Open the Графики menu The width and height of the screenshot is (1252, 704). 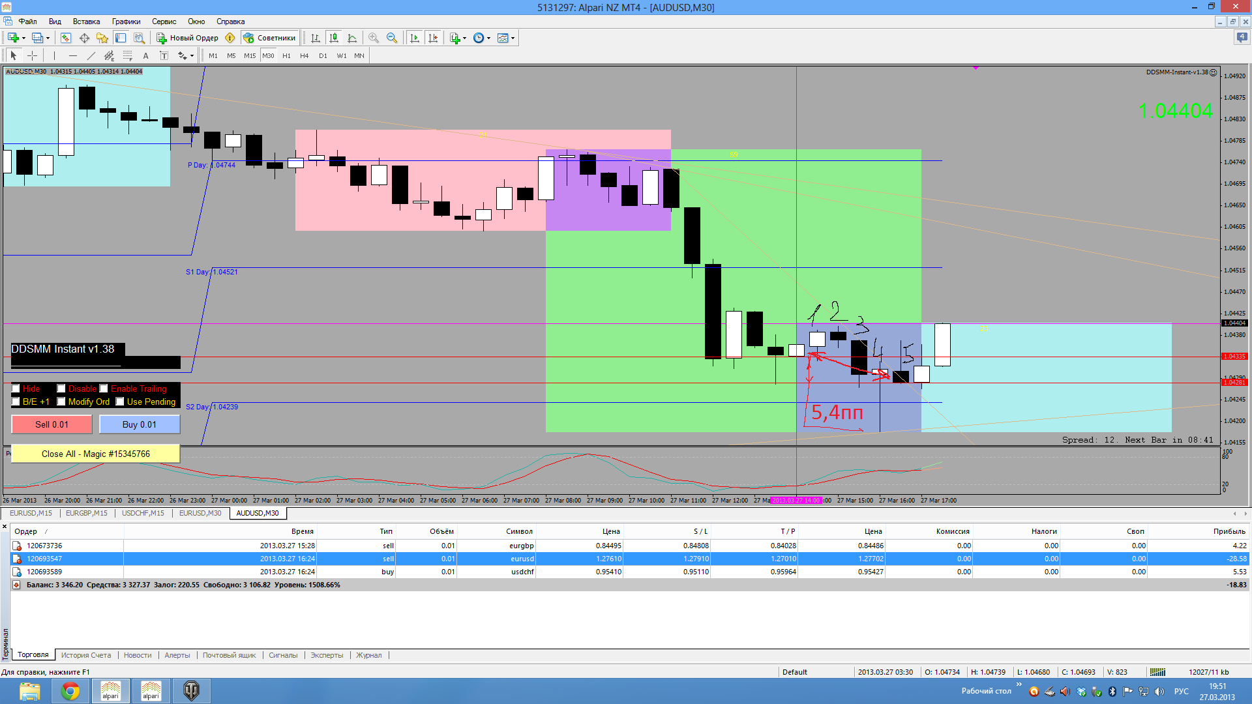click(126, 22)
